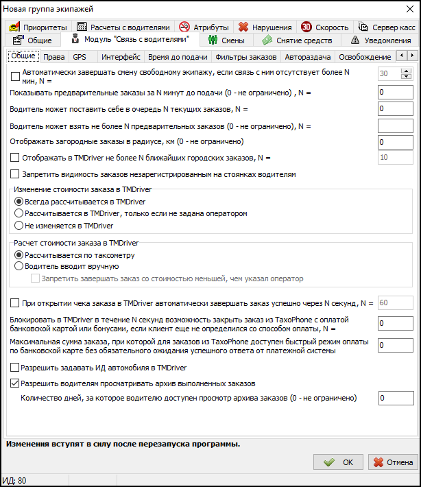
Task: Enable auto-complete order on receipt opening checkbox
Action: pos(14,302)
